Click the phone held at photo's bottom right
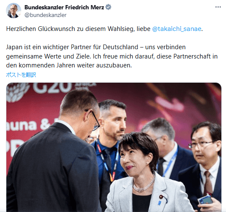Viewport: 226px width, 212px height. click(206, 200)
